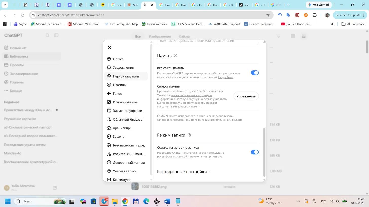This screenshot has height=207, width=369.
Task: Switch library to list view
Action: [304, 36]
